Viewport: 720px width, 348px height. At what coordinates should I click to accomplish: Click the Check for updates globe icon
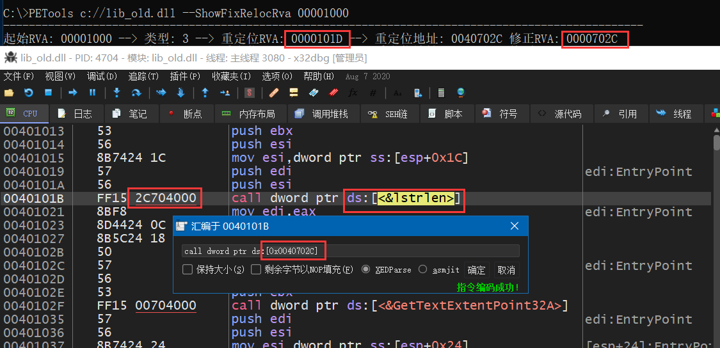pyautogui.click(x=461, y=93)
